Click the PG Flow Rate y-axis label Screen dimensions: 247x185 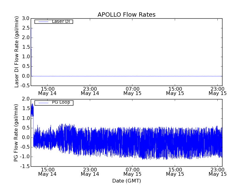[x=16, y=133]
